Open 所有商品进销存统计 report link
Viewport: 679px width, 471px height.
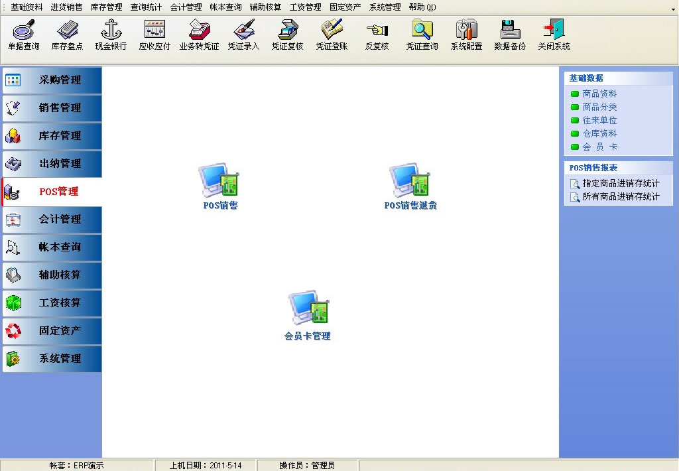pos(620,197)
